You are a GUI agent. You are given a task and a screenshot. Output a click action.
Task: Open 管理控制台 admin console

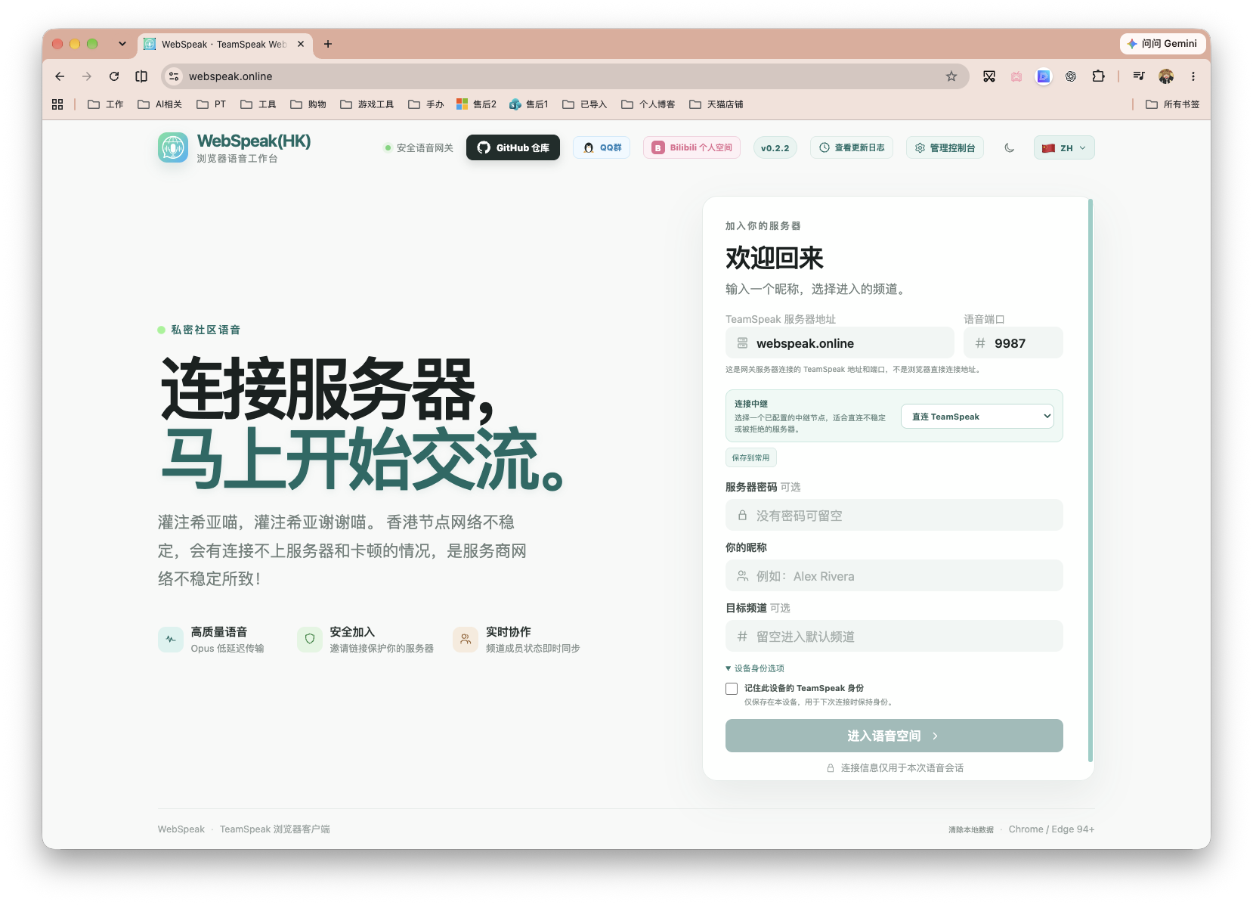pyautogui.click(x=945, y=147)
